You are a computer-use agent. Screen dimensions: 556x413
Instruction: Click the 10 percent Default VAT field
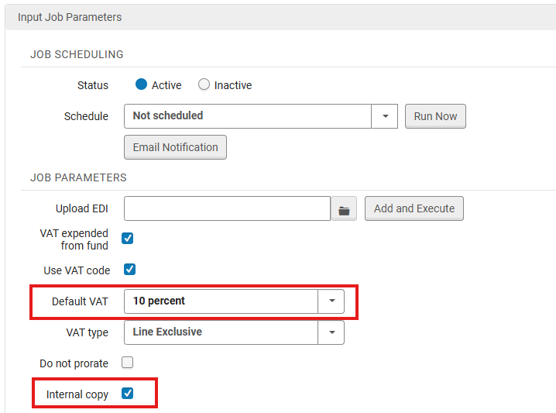pos(221,301)
